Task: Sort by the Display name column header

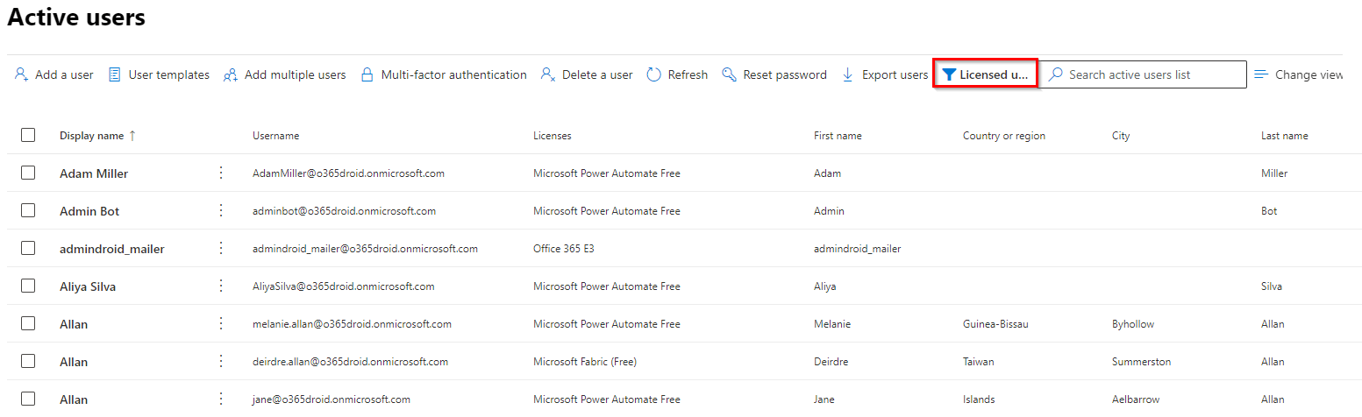Action: pos(92,136)
